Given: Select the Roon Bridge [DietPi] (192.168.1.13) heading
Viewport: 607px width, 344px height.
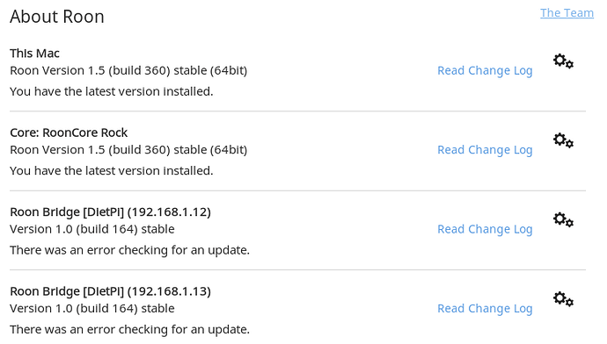Looking at the screenshot, I should 110,291.
